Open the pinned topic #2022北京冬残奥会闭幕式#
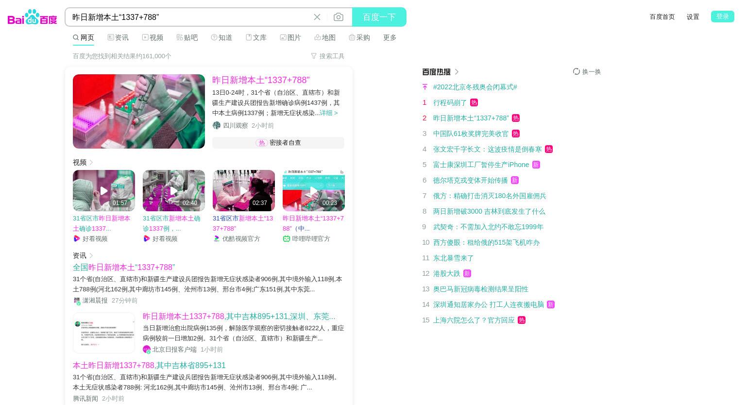 coord(475,87)
